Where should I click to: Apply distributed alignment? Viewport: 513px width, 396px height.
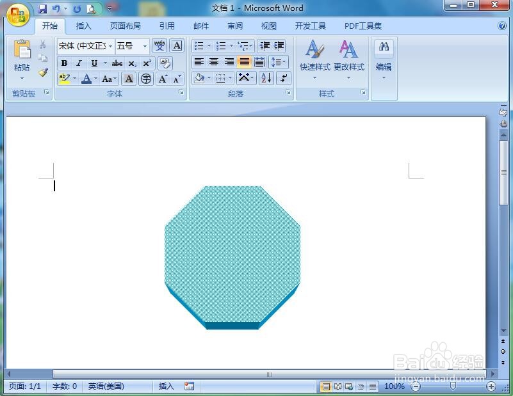(259, 62)
